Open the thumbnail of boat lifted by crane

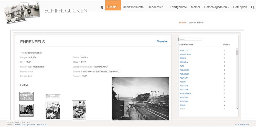(x=79, y=110)
